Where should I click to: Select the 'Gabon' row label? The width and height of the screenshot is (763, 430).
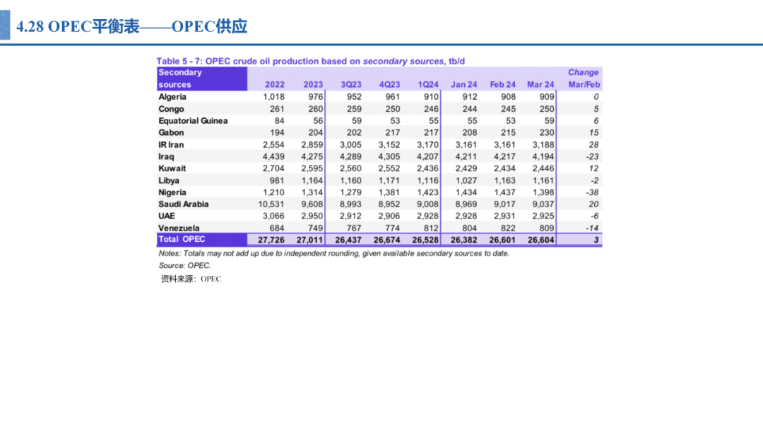[171, 132]
